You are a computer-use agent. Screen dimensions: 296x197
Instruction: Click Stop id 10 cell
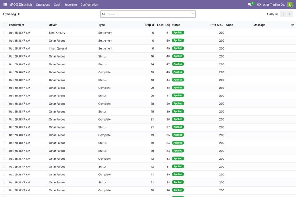(152, 191)
